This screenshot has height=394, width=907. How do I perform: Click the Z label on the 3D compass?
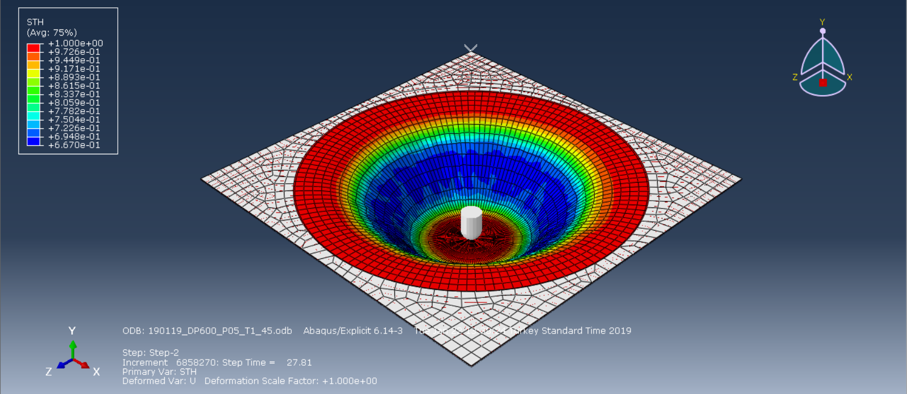pos(795,77)
